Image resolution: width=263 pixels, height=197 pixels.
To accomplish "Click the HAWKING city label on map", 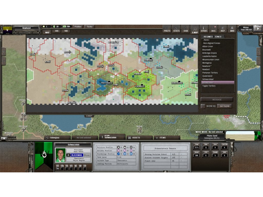I will tap(148, 60).
